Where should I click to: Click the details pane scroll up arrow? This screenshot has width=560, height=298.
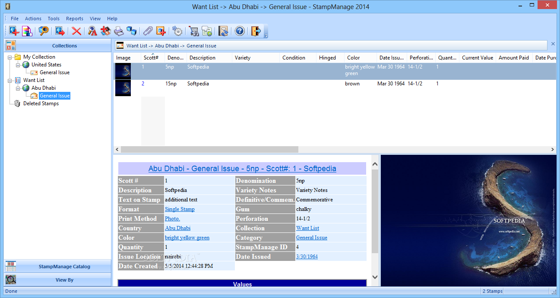(x=375, y=164)
